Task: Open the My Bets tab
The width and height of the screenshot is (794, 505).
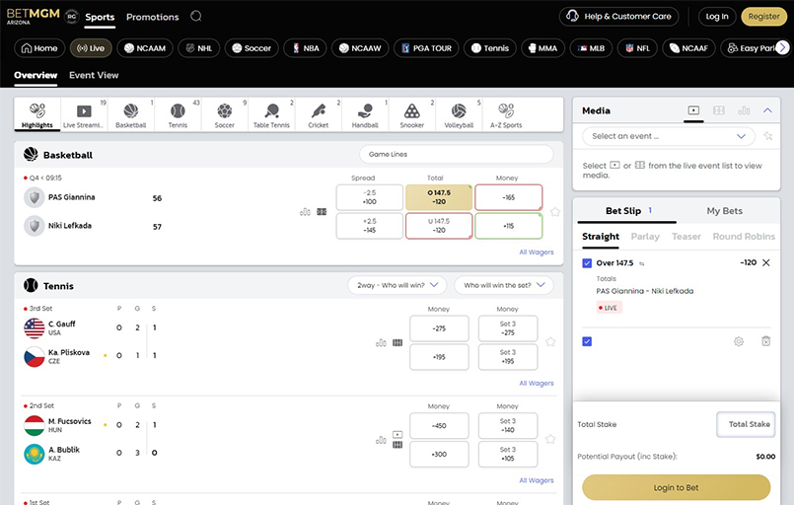Action: click(725, 211)
